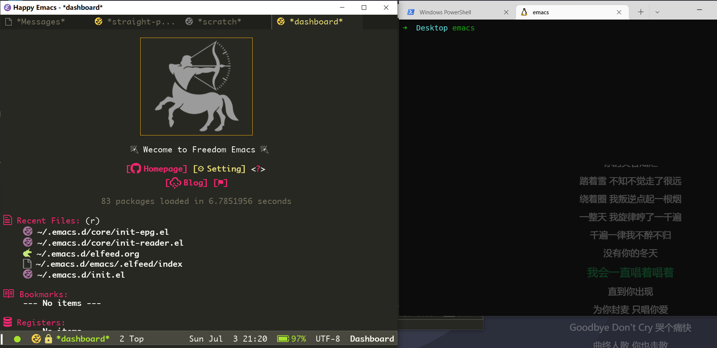This screenshot has width=717, height=348.
Task: Open ~/.emacs.d/core/init-epg.el
Action: [x=103, y=232]
